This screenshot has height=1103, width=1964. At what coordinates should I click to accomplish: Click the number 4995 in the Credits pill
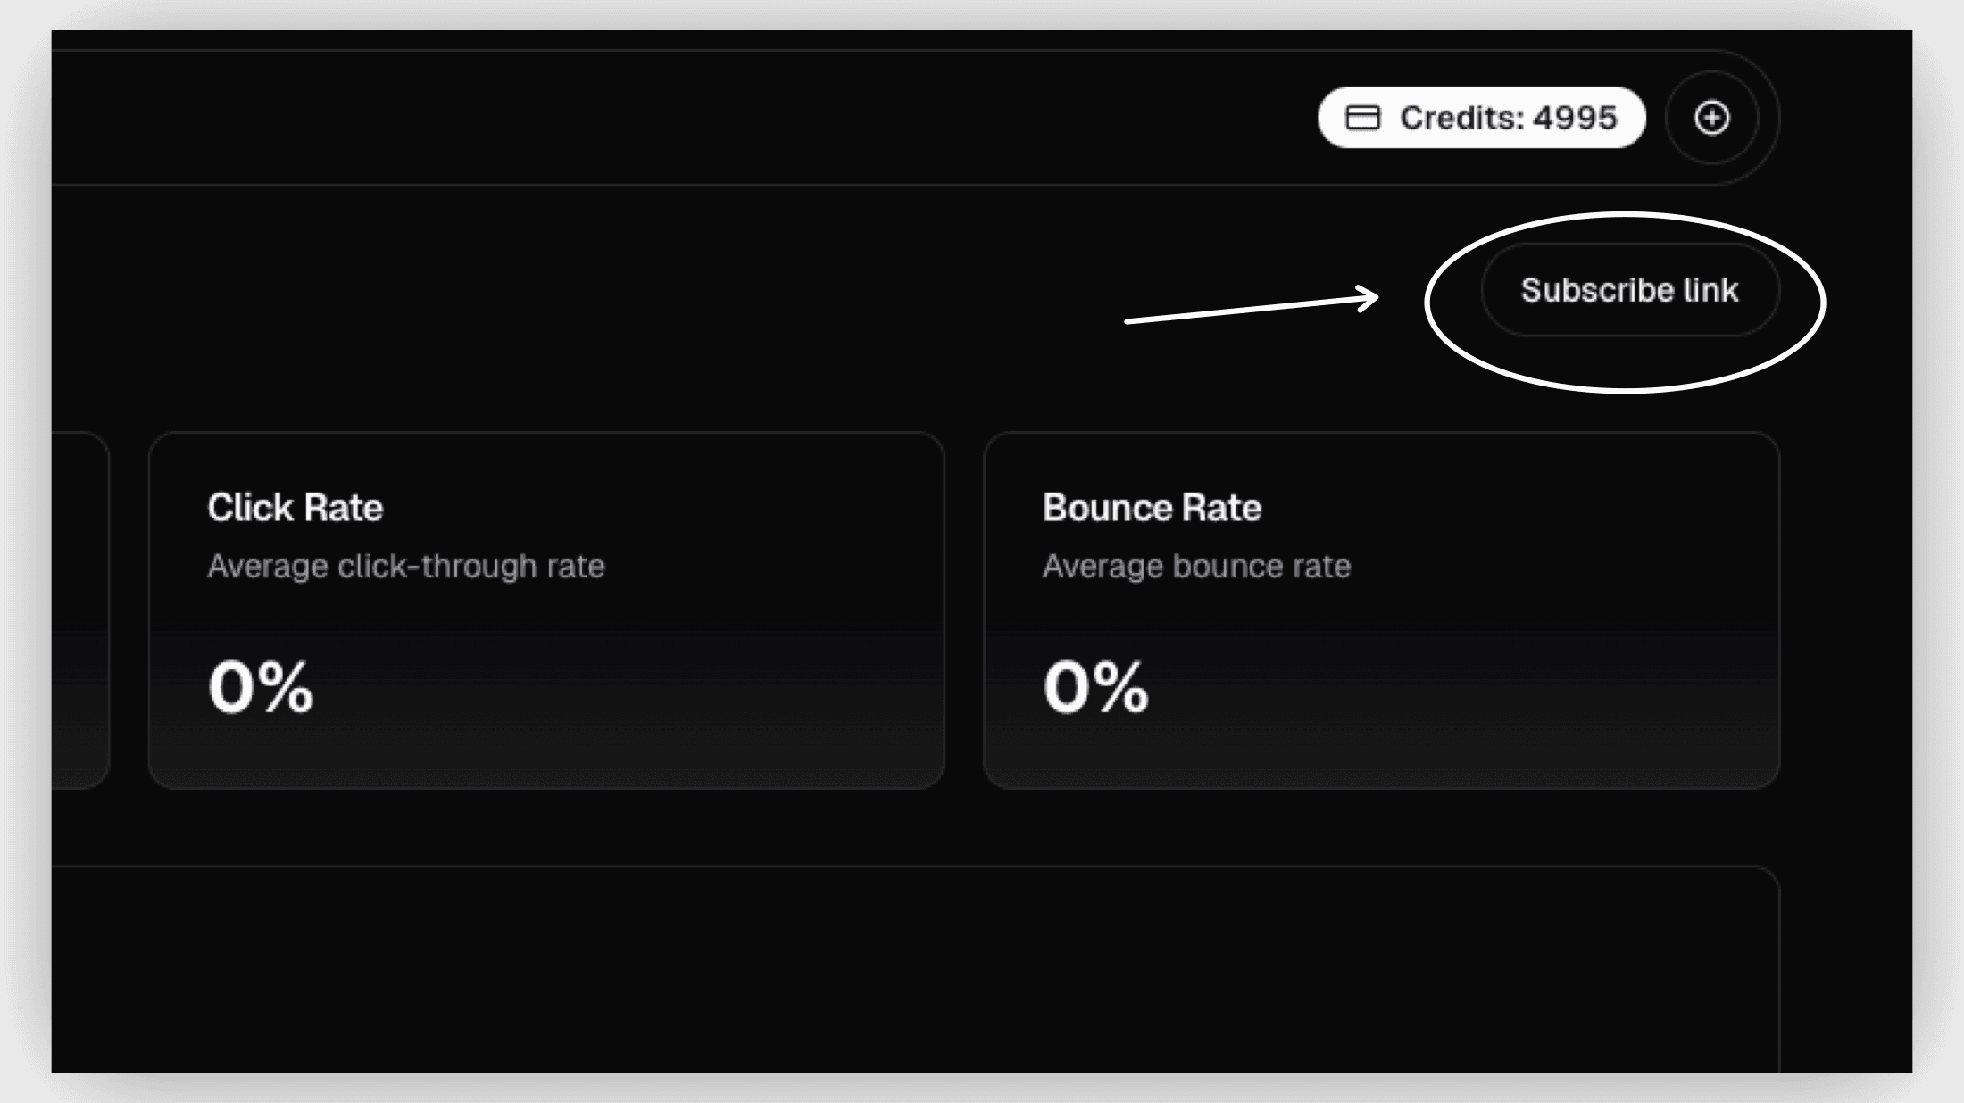coord(1576,118)
